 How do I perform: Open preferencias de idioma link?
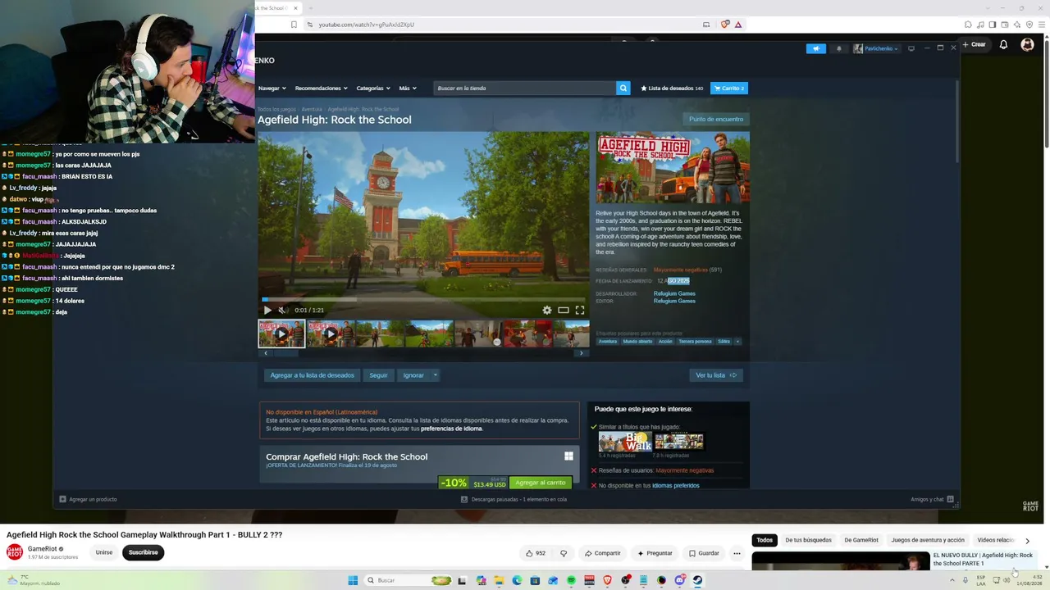pos(451,429)
